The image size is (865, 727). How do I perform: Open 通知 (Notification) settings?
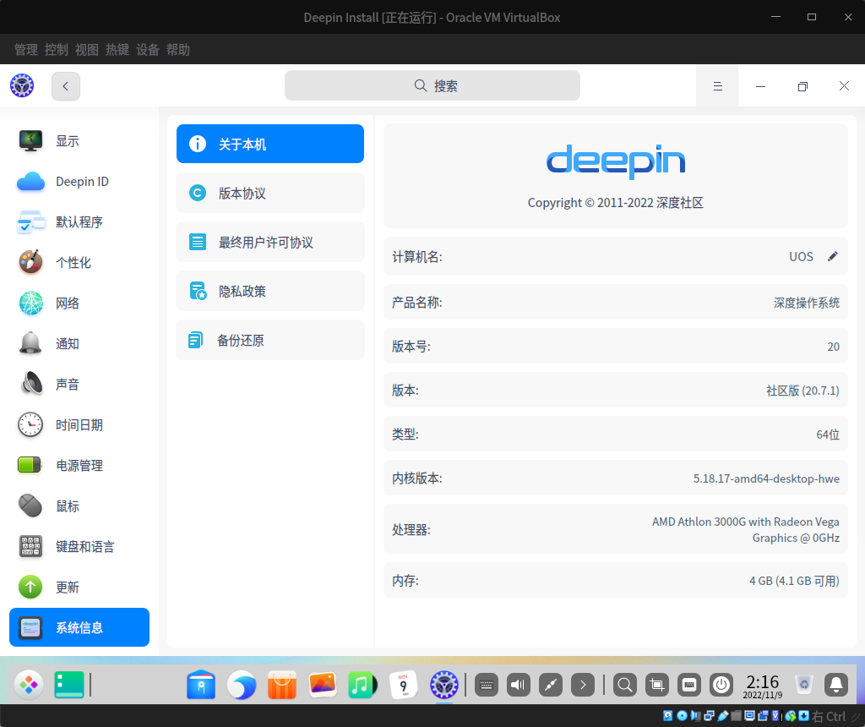tap(79, 344)
